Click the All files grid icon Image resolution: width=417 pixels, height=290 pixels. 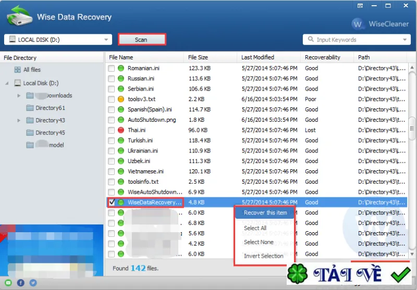click(x=18, y=70)
